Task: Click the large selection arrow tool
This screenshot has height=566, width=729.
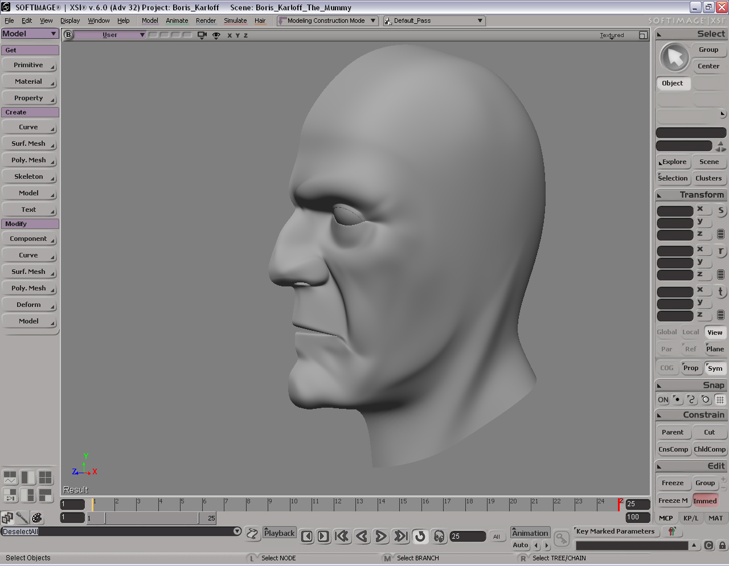Action: coord(674,58)
